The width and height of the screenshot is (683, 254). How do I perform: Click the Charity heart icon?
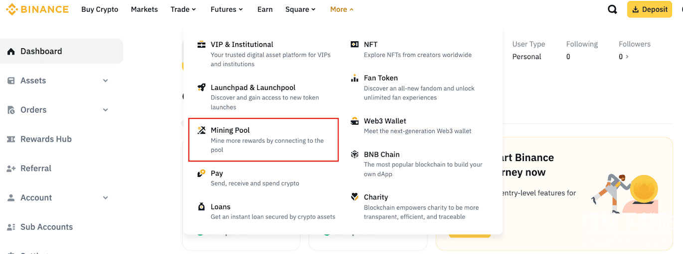pyautogui.click(x=354, y=197)
